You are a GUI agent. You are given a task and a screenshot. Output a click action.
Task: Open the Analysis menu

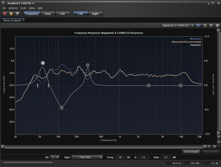(13, 8)
